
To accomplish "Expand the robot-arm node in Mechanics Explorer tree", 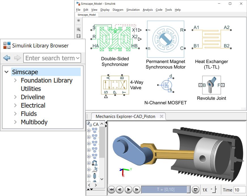I will pos(89,163).
